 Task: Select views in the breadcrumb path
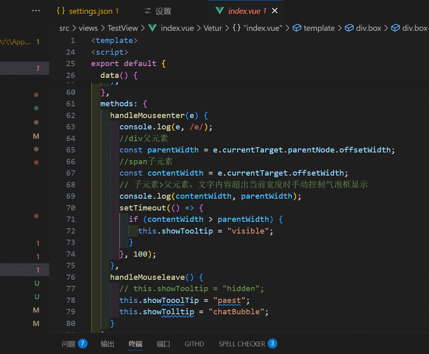88,28
